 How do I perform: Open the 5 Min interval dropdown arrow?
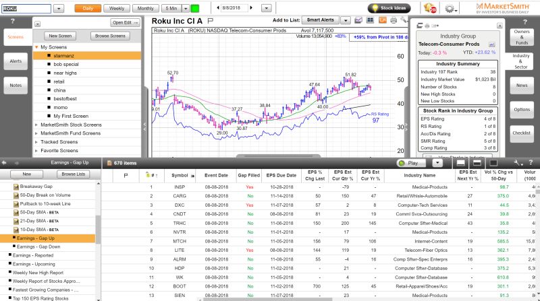tap(186, 8)
